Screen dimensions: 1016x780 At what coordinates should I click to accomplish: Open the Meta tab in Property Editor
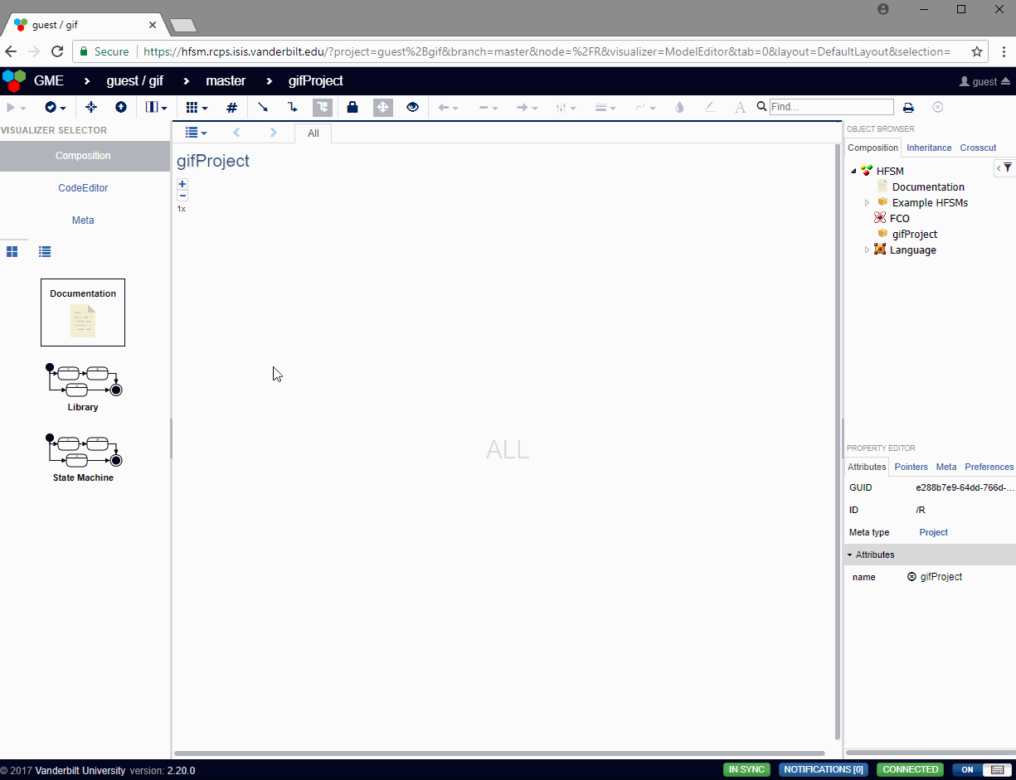click(x=946, y=467)
